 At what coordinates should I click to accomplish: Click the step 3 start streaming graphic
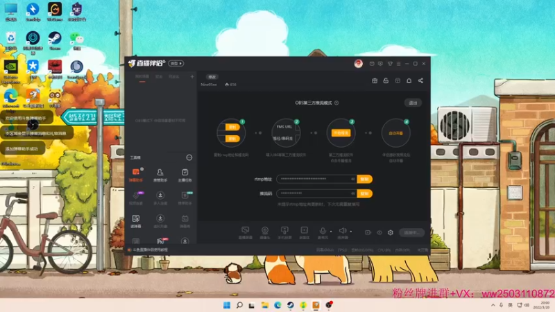click(x=341, y=133)
